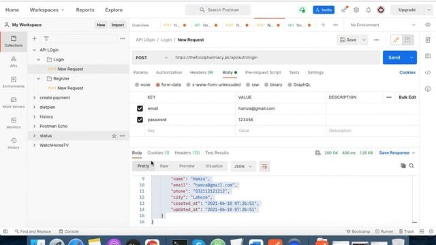Search within the response body
The width and height of the screenshot is (436, 245).
point(411,166)
